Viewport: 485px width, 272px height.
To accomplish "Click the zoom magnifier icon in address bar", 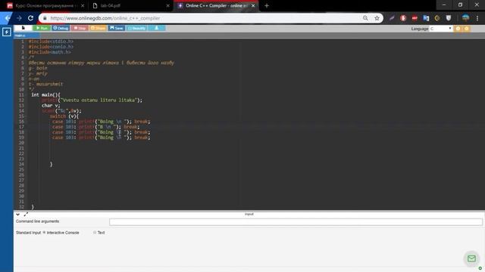I will pos(365,18).
